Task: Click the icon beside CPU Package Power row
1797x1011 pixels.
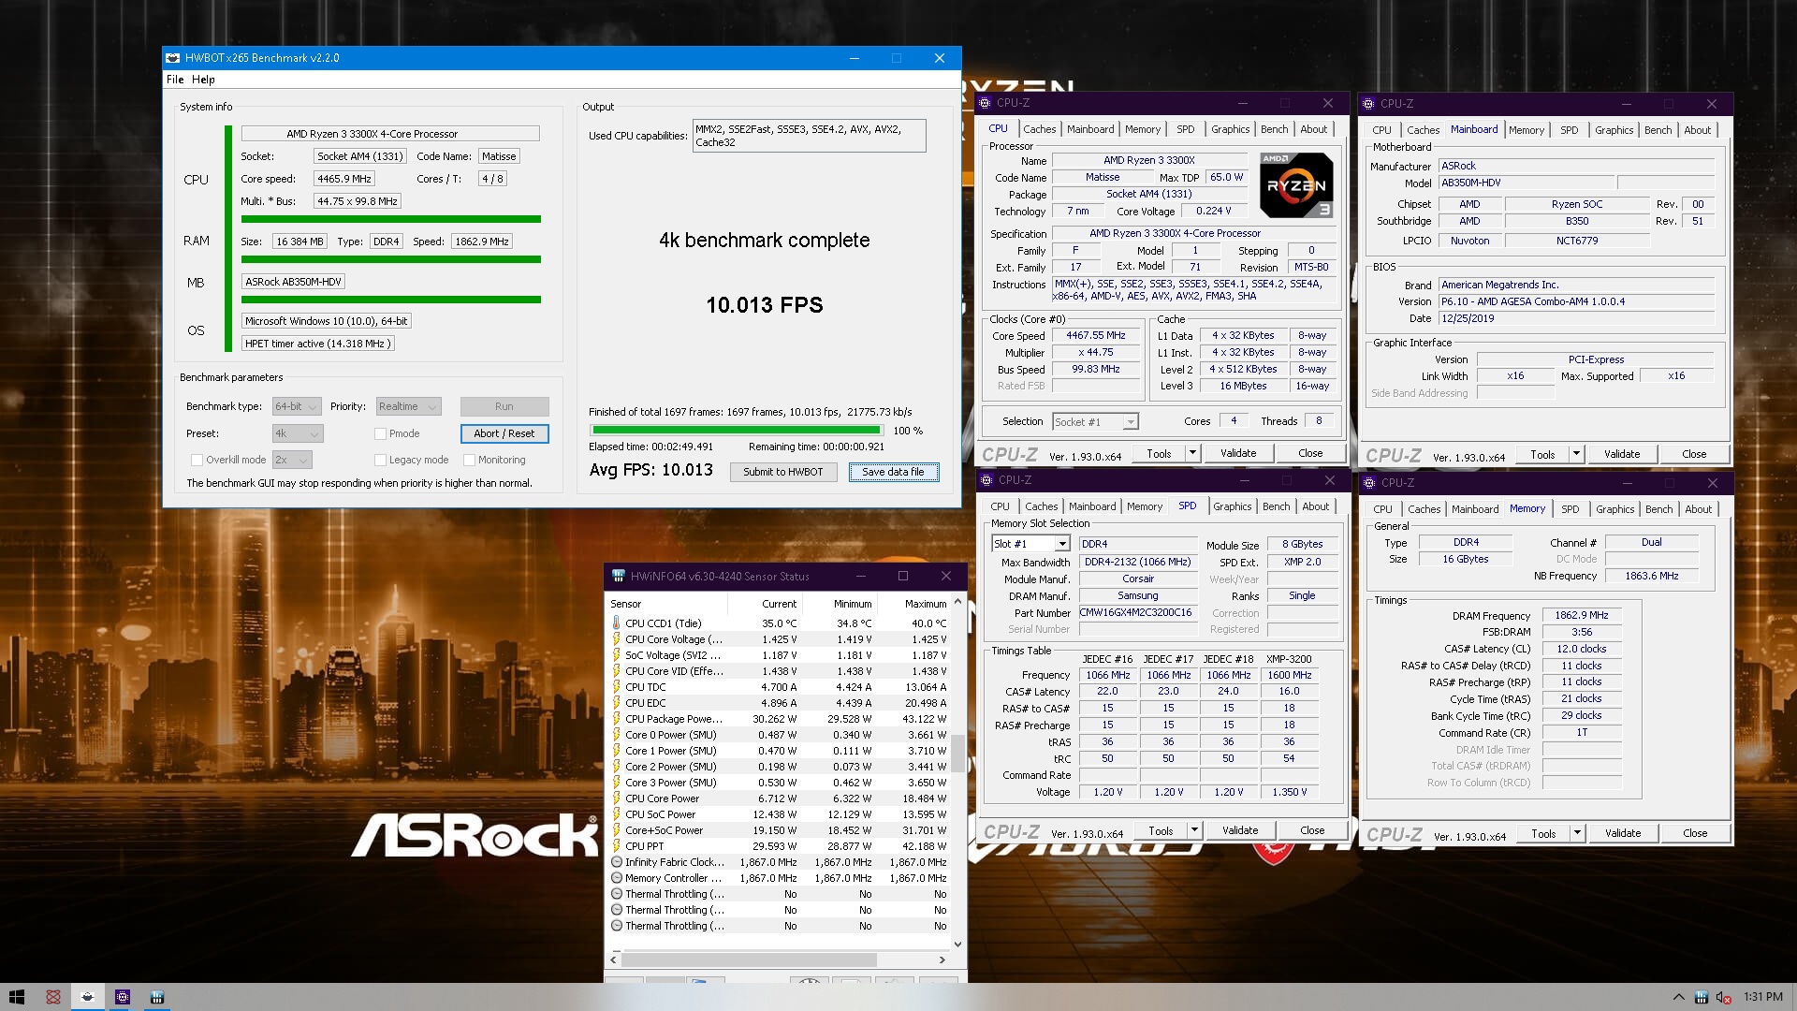Action: pyautogui.click(x=616, y=719)
